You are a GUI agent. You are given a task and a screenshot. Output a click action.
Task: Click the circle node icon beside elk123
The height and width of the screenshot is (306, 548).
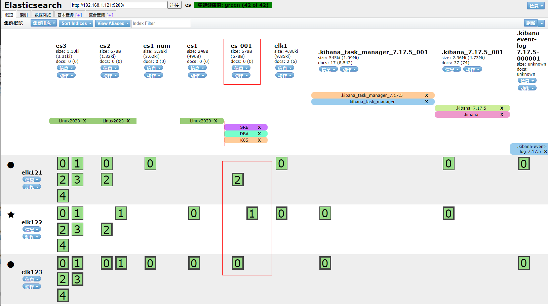click(11, 264)
